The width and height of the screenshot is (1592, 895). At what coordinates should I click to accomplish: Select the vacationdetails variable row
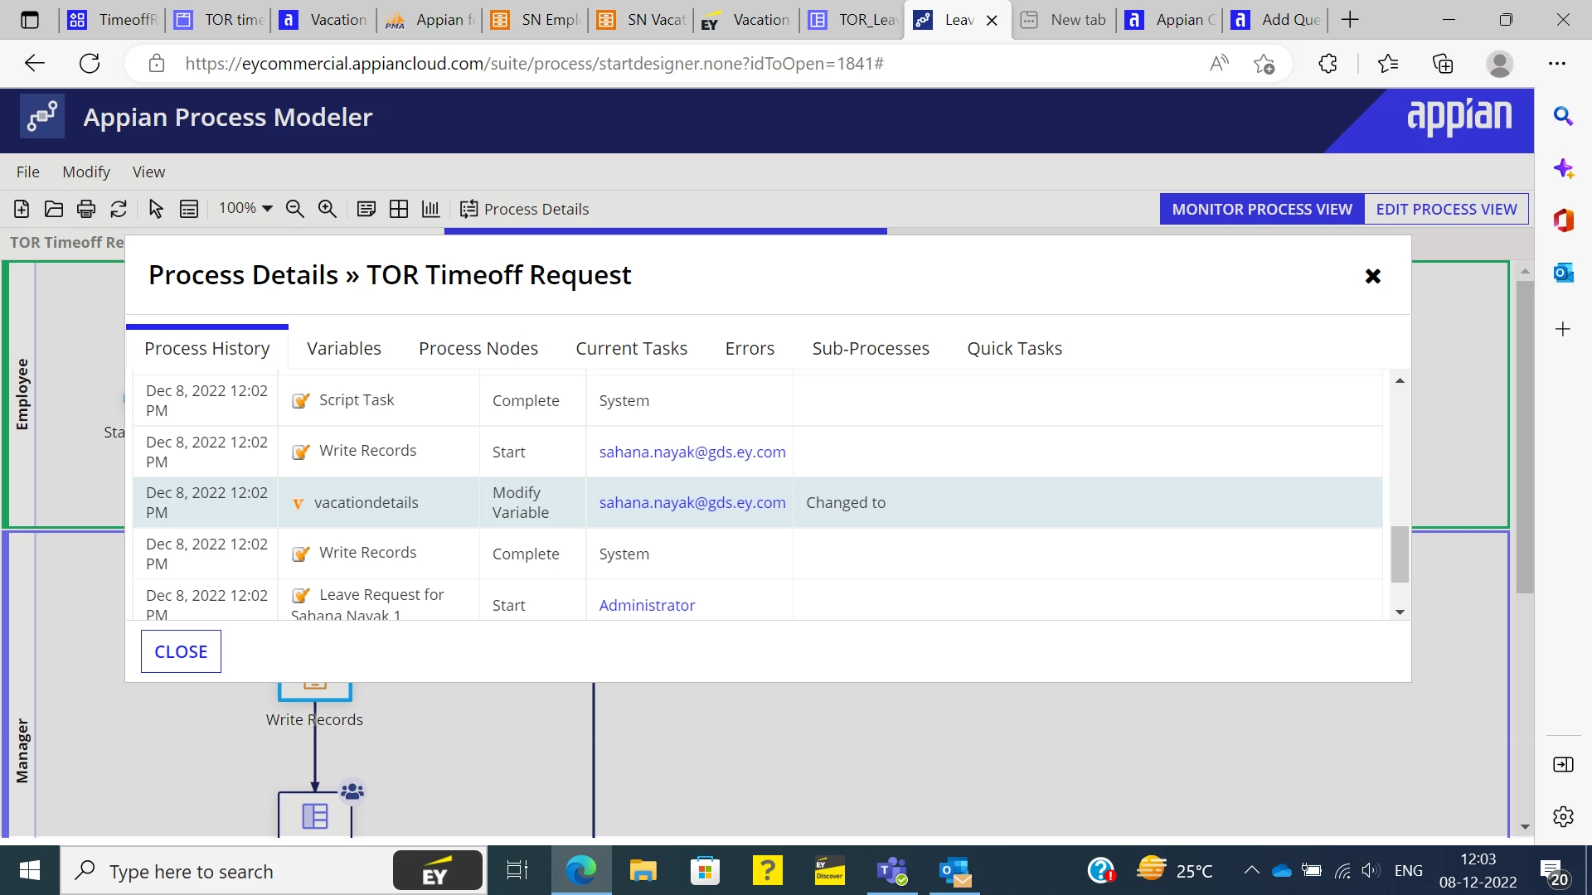click(x=758, y=503)
